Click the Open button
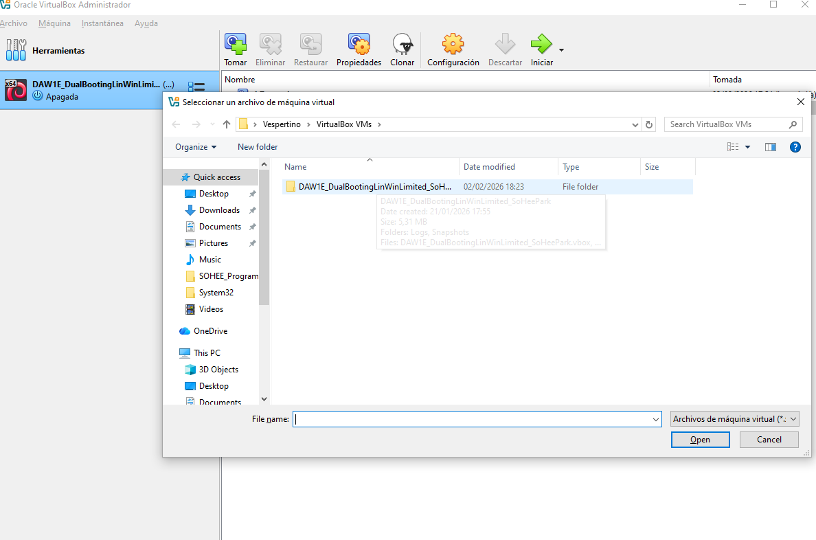 point(700,440)
